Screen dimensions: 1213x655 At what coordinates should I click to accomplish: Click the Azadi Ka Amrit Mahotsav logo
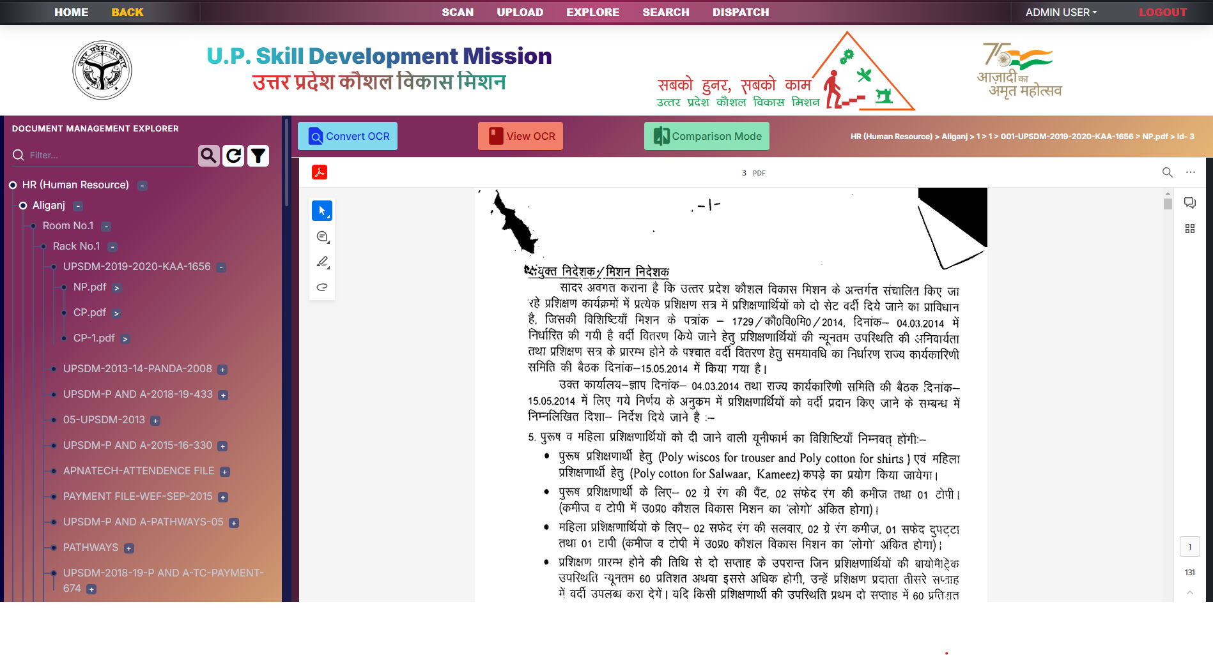pyautogui.click(x=1019, y=70)
